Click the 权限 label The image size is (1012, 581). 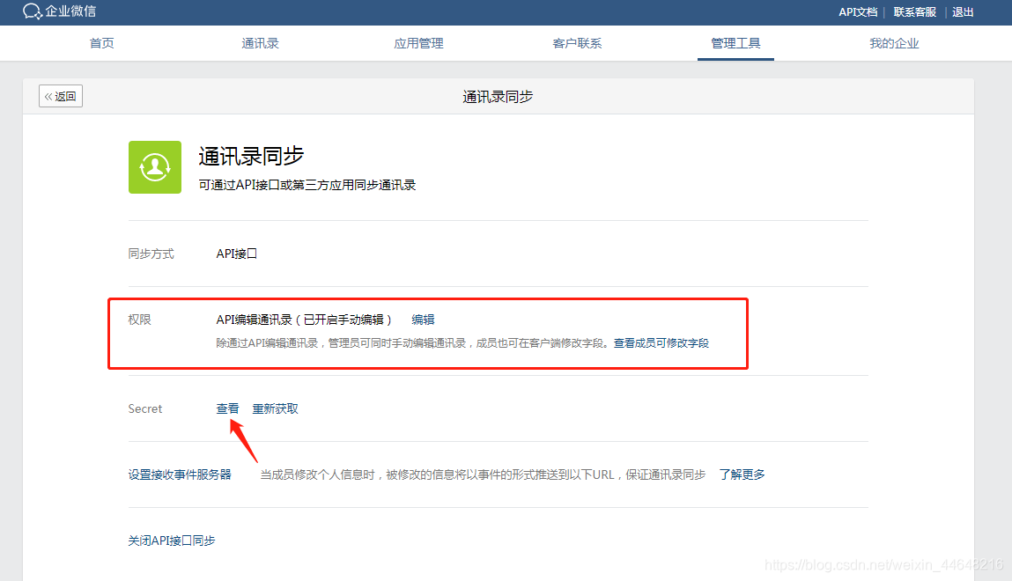coord(139,320)
